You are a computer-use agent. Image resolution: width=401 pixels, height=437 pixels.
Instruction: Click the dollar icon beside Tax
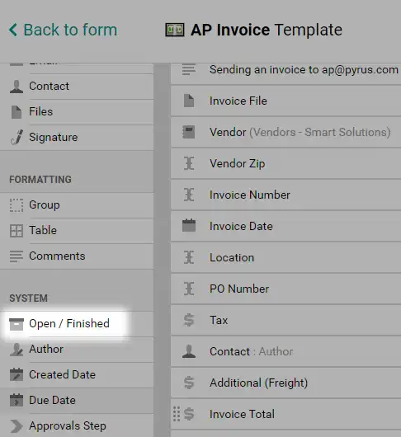(x=189, y=320)
